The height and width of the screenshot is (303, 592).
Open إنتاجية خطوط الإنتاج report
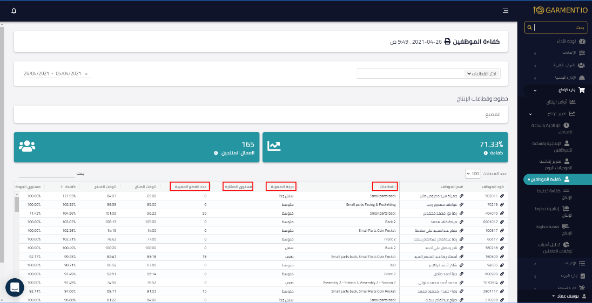click(x=553, y=212)
